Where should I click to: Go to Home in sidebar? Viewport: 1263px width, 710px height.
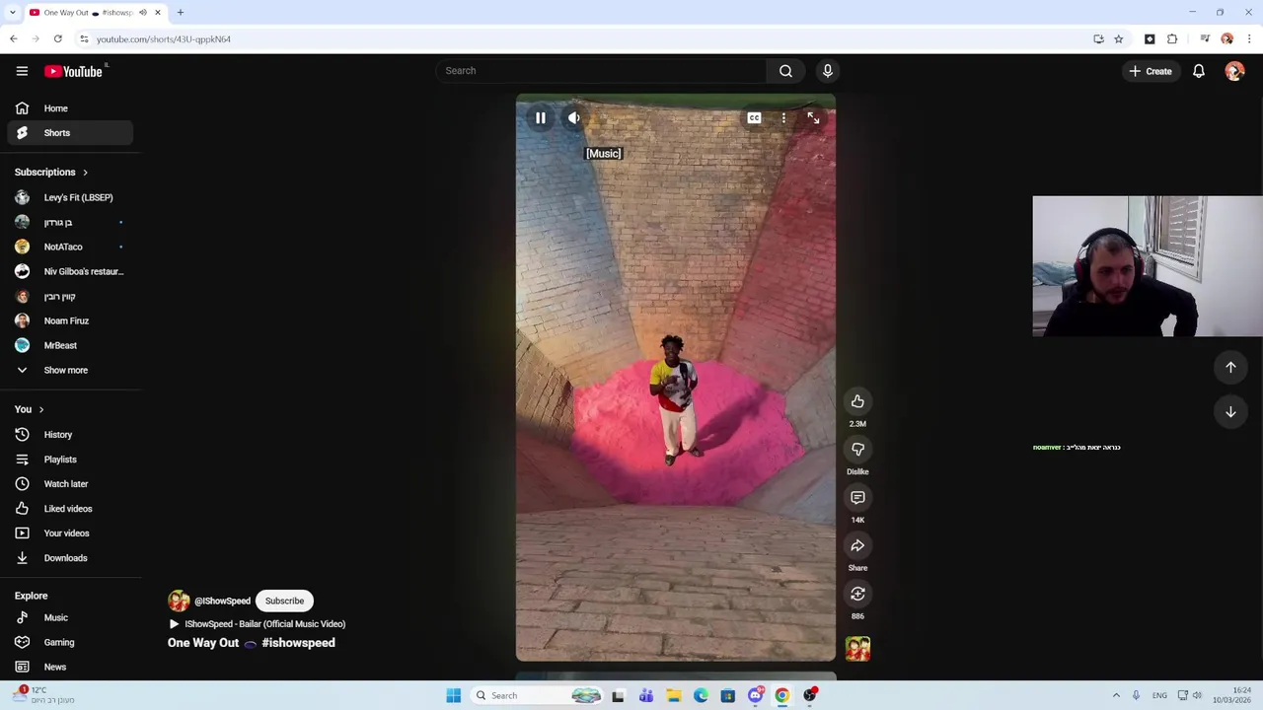point(70,108)
